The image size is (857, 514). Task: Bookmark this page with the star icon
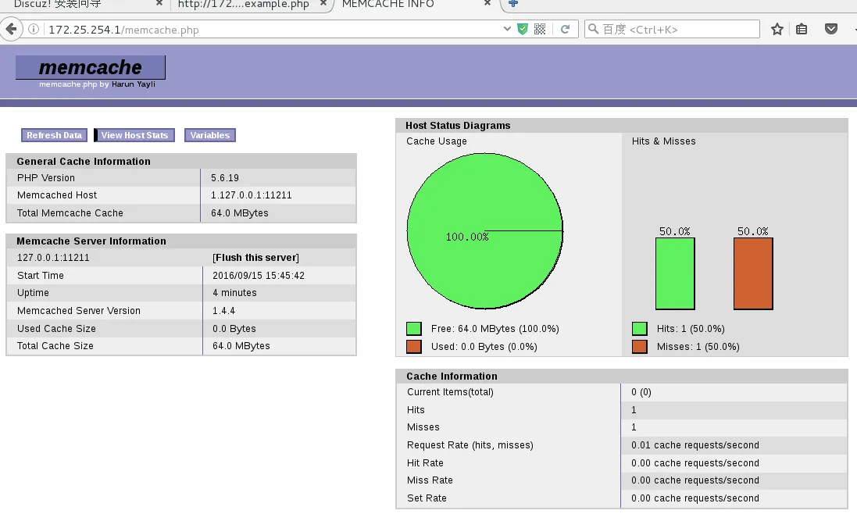[x=777, y=29]
